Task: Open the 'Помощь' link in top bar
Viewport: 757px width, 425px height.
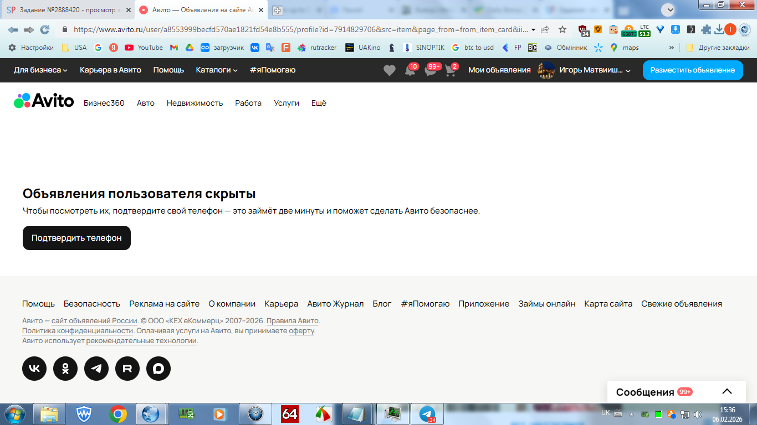Action: (168, 70)
